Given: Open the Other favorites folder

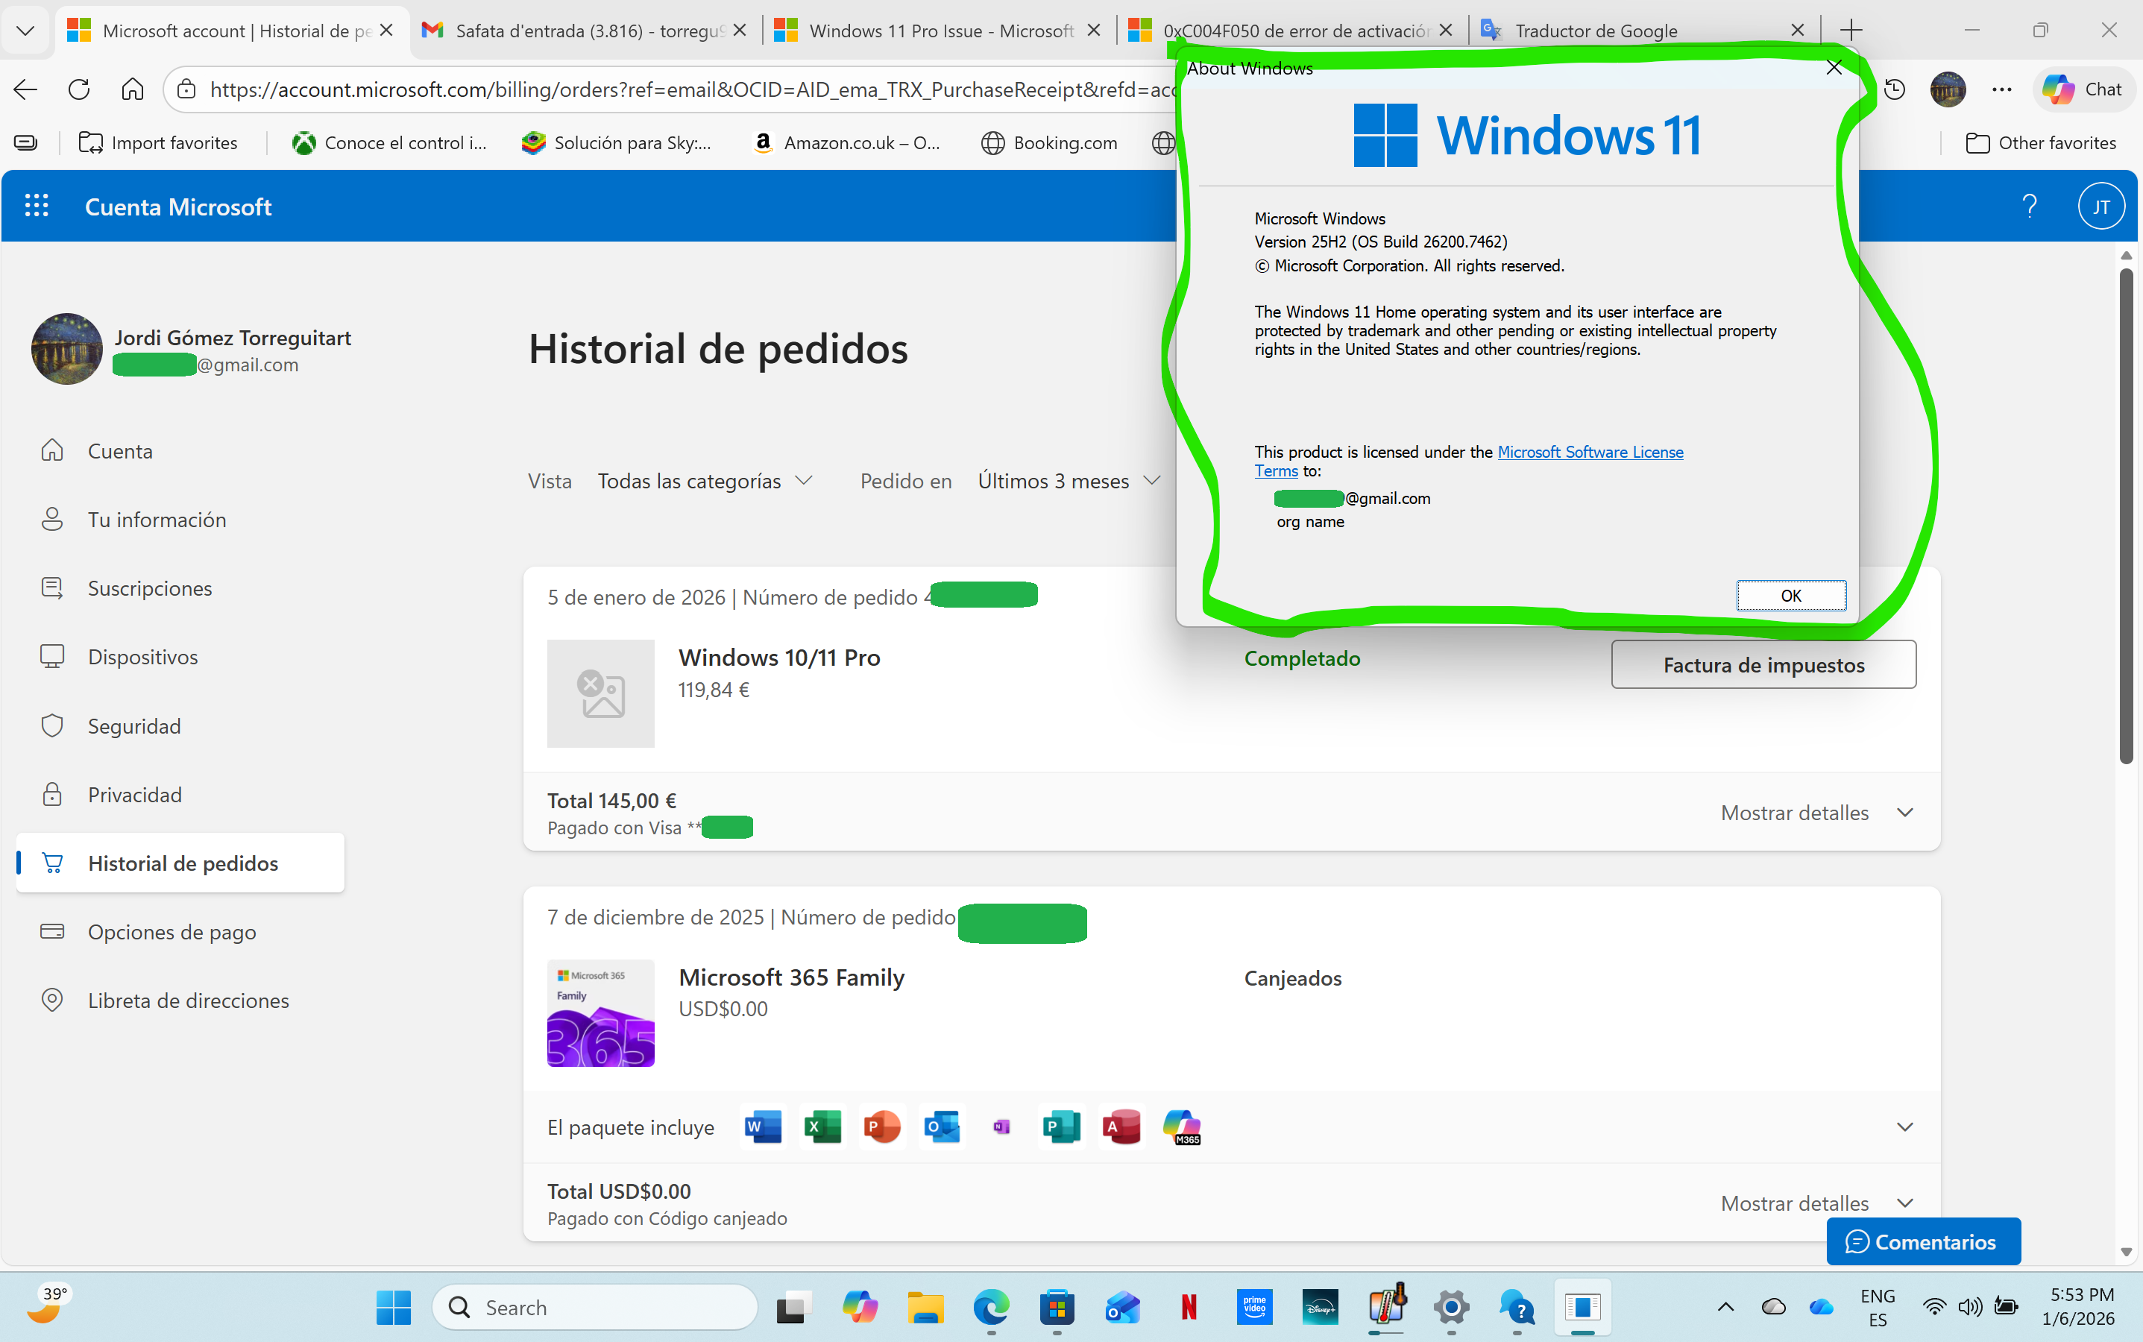Looking at the screenshot, I should pos(2040,143).
